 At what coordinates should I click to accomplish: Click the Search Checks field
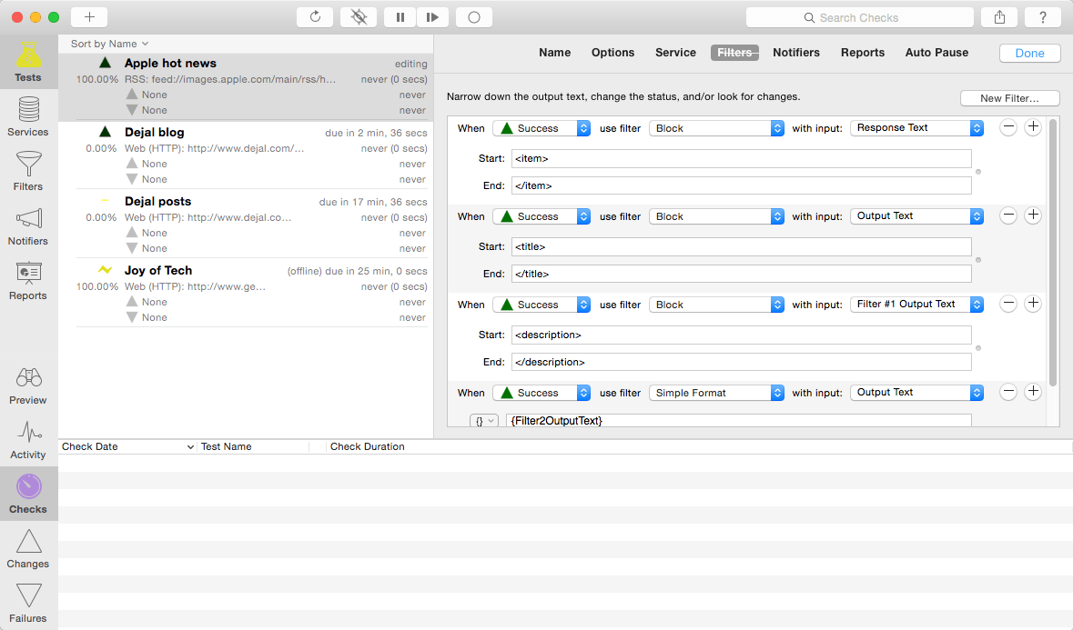tap(859, 18)
